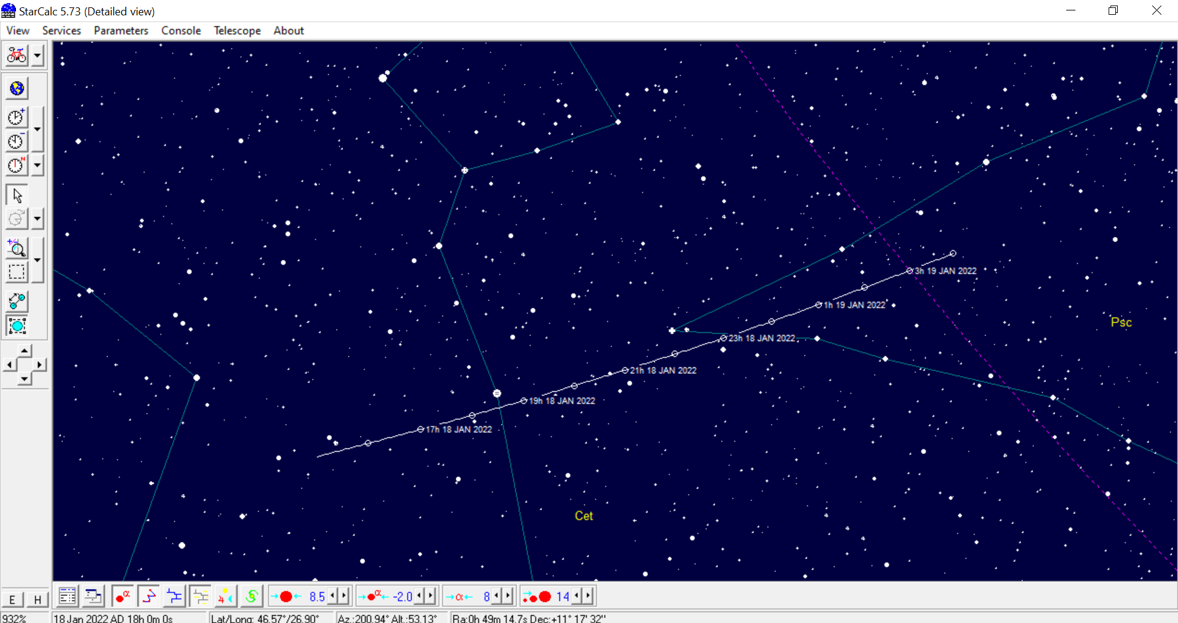This screenshot has width=1178, height=623.
Task: Toggle the selected-object framing button
Action: tap(17, 326)
